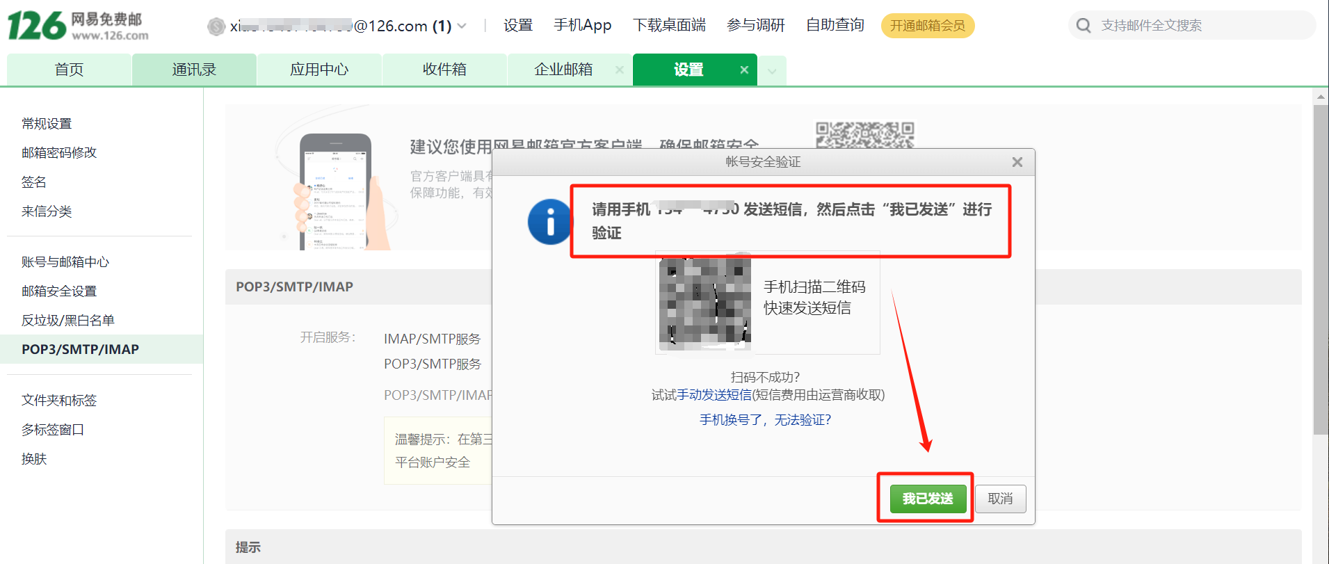Click 手机换号了，无法验证? link
This screenshot has height=564, width=1329.
(765, 420)
